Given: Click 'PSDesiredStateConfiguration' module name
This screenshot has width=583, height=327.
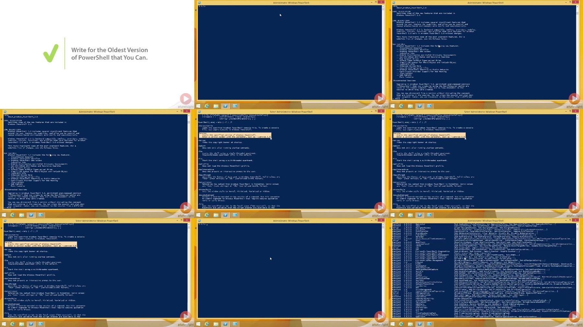Looking at the screenshot, I should coord(430,291).
